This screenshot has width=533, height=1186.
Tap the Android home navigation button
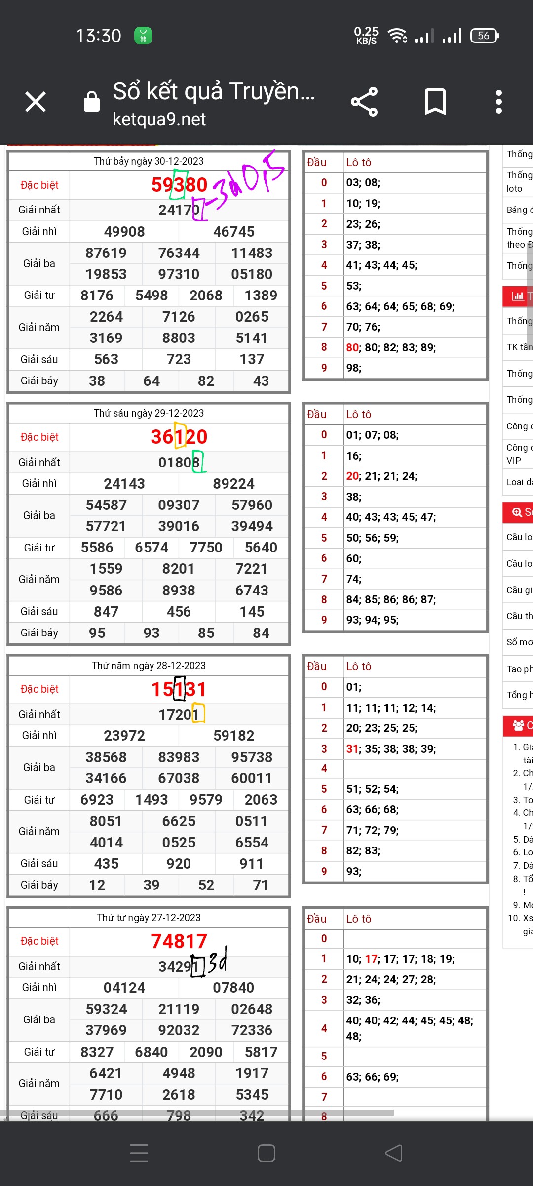coord(266,1153)
